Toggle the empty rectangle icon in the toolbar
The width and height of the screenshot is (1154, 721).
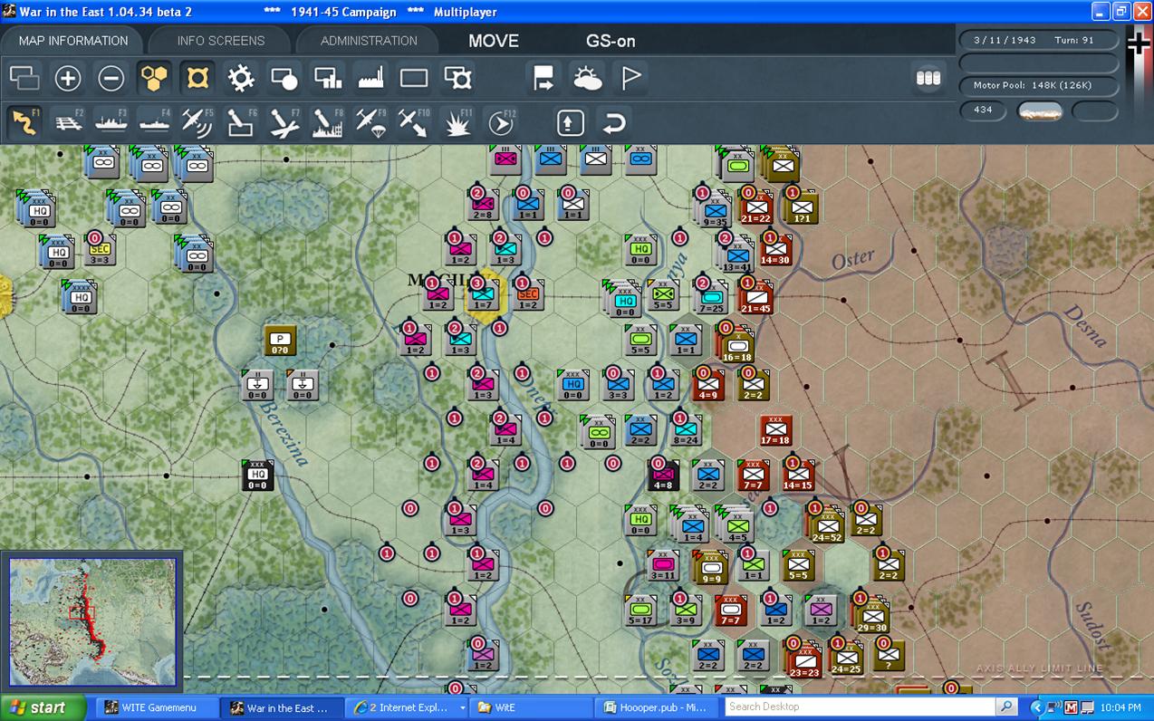414,79
